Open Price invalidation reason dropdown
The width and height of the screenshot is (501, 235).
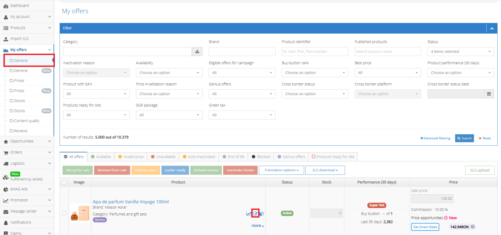pyautogui.click(x=169, y=94)
